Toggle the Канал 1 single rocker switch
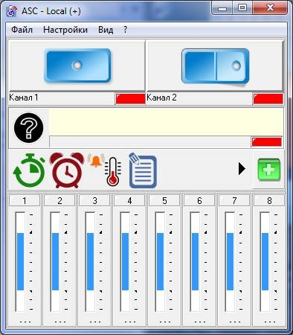The image size is (293, 335). (x=77, y=66)
